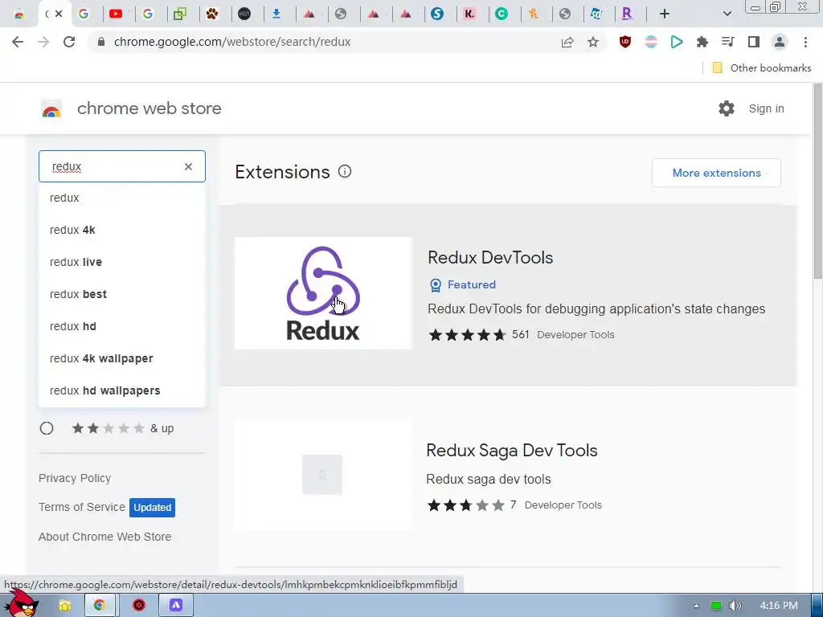
Task: Open the Redux DevTools logo thumbnail
Action: 323,293
